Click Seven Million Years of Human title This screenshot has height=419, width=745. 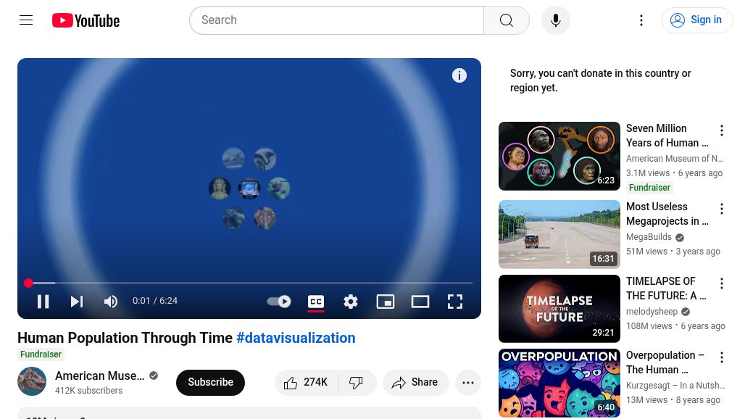pos(667,136)
